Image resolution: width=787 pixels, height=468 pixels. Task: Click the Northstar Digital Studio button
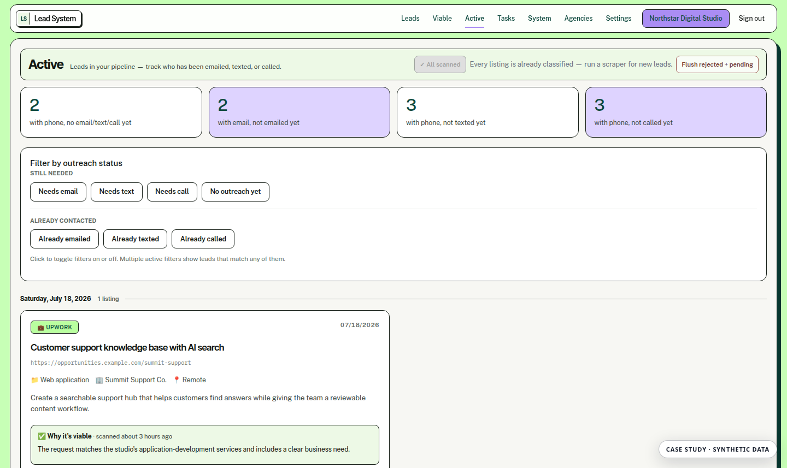(686, 19)
